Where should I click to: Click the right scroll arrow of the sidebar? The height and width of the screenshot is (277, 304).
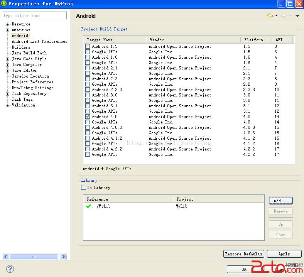point(63,257)
